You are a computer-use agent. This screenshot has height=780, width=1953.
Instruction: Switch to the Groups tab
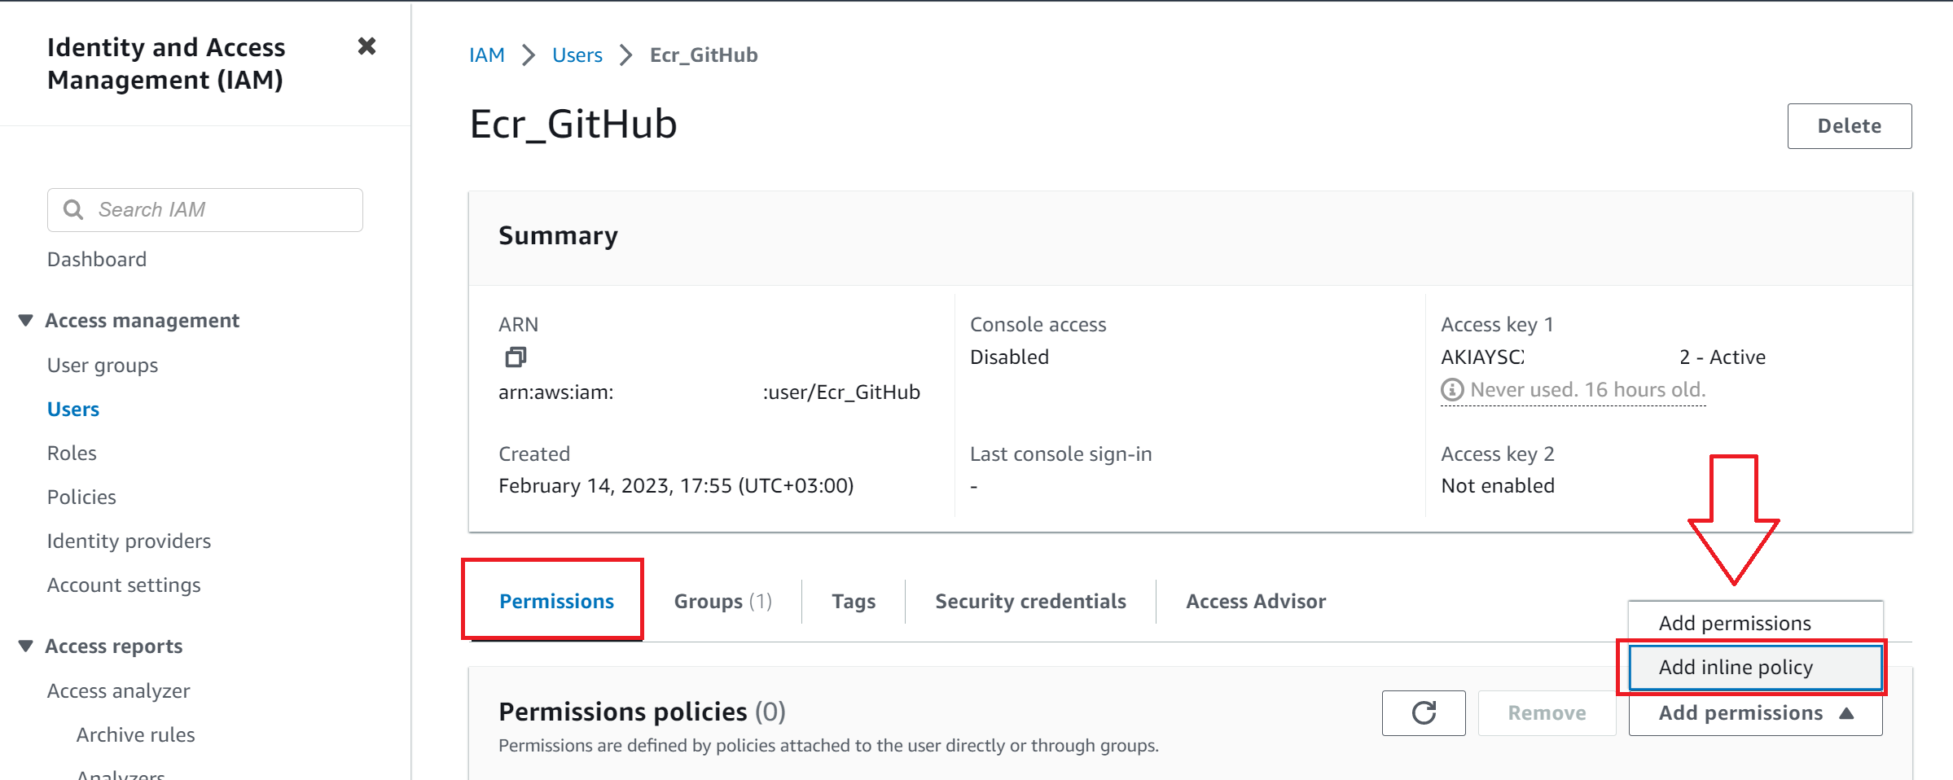click(x=722, y=602)
